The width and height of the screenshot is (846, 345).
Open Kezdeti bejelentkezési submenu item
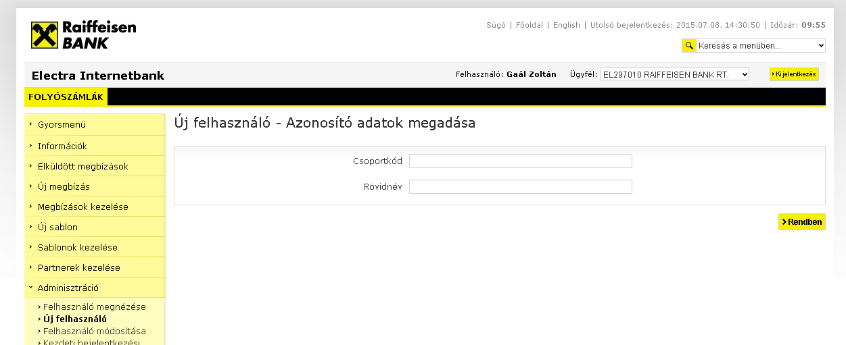point(91,342)
